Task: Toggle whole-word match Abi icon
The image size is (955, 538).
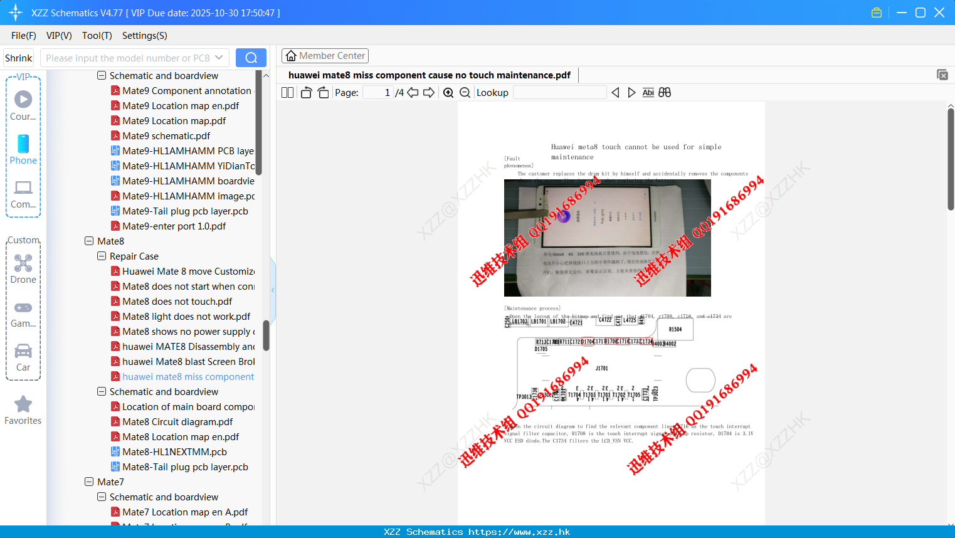Action: coord(648,93)
